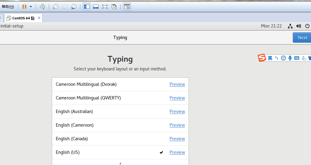
Task: Toggle the 英 language mode in Sogou bar
Action: 270,58
